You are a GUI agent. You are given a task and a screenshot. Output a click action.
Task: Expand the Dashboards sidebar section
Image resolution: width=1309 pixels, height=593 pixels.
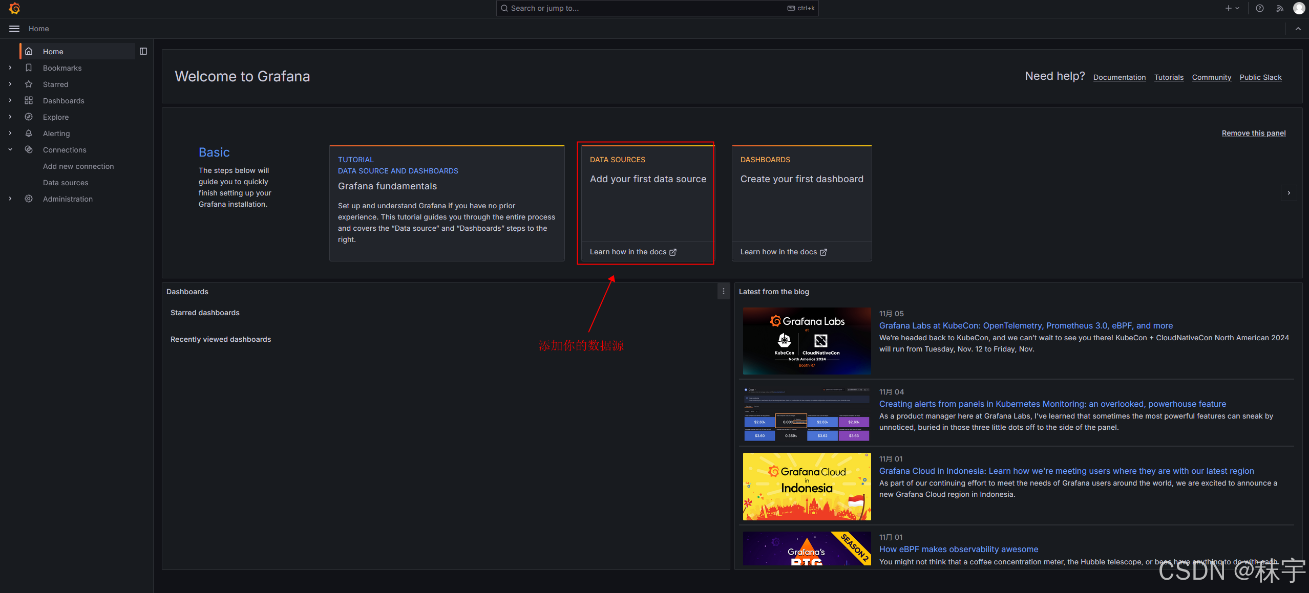tap(10, 100)
